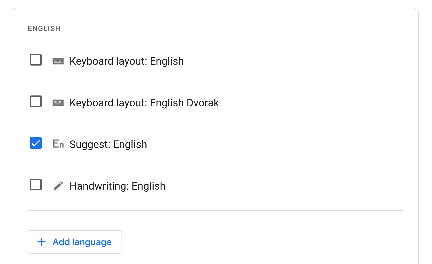Click keyboard icon beside Keyboard layout: English

tap(58, 61)
